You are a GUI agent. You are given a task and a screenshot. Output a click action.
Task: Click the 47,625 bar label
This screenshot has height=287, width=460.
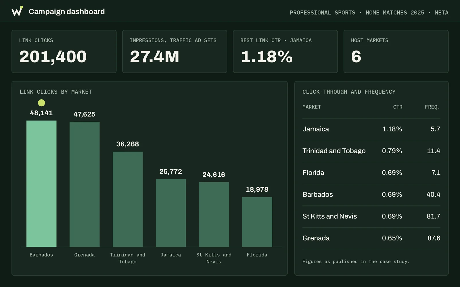point(85,114)
